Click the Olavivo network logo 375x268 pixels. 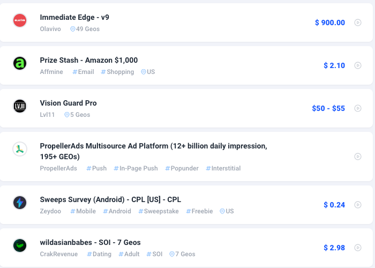click(20, 21)
